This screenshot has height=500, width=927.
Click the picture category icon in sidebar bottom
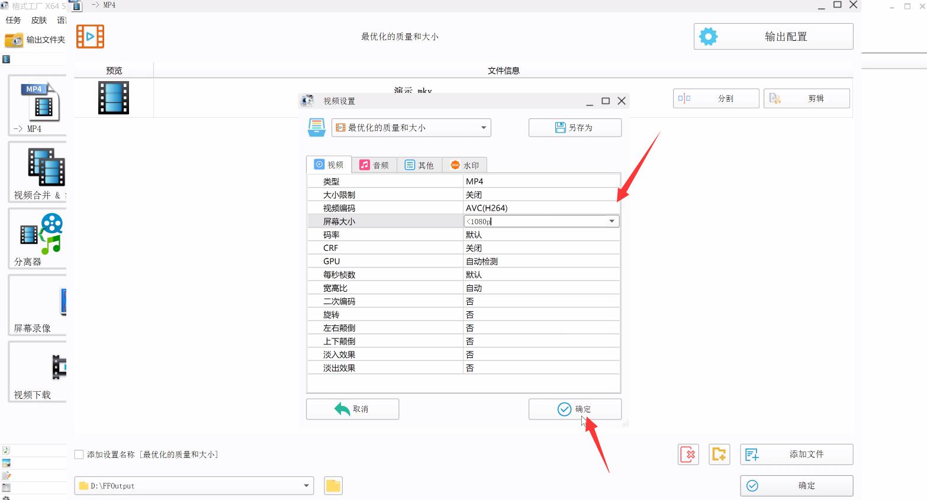pyautogui.click(x=6, y=463)
